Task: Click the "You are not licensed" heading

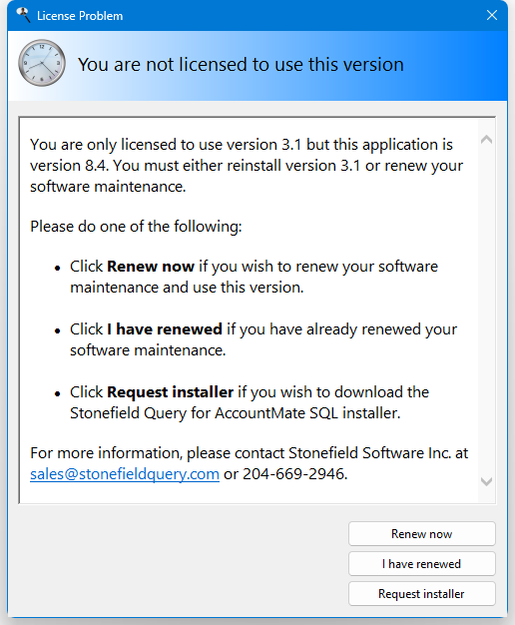Action: tap(241, 64)
